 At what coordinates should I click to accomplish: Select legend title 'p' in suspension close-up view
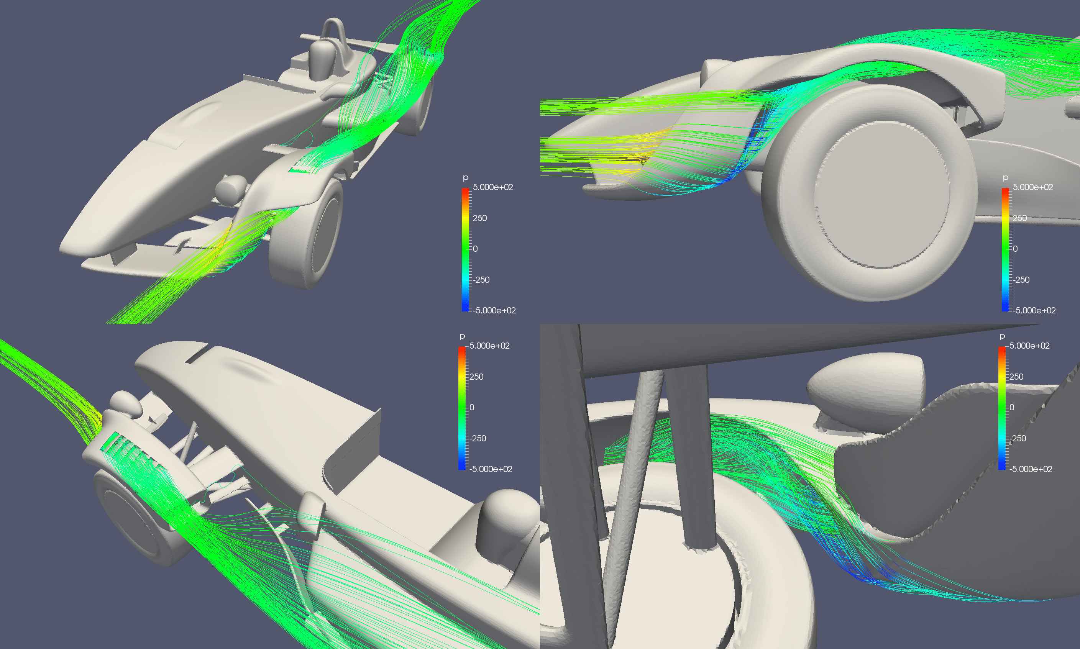[1002, 336]
